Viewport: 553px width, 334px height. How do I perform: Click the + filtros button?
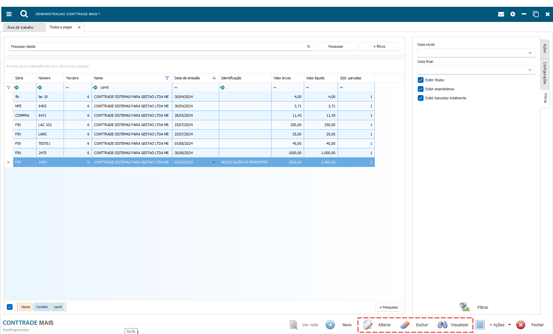pyautogui.click(x=379, y=46)
